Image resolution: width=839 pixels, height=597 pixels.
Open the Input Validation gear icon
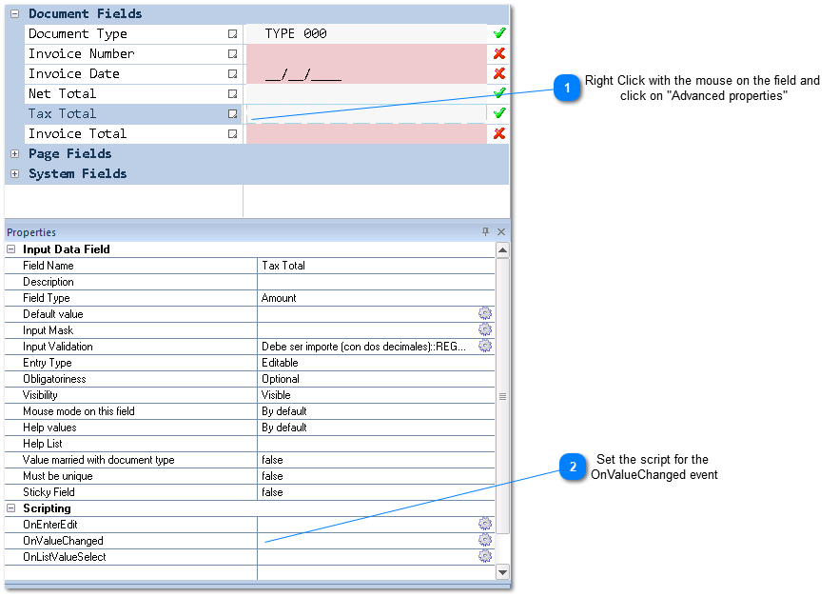click(x=485, y=346)
